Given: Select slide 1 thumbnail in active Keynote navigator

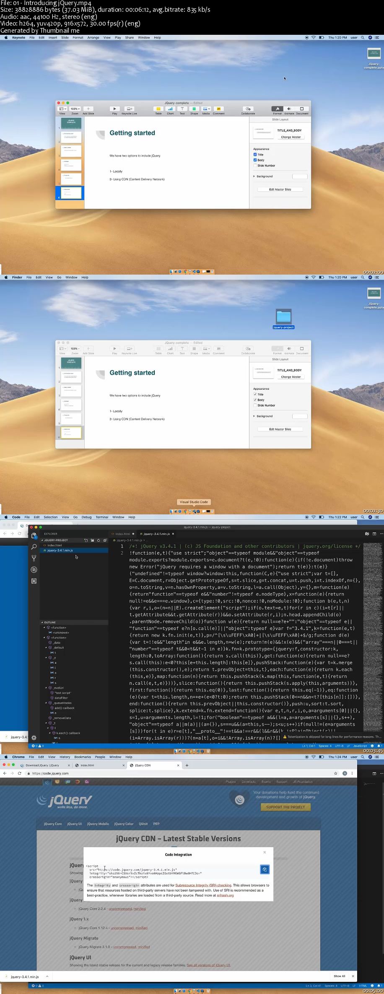Looking at the screenshot, I should pyautogui.click(x=71, y=123).
